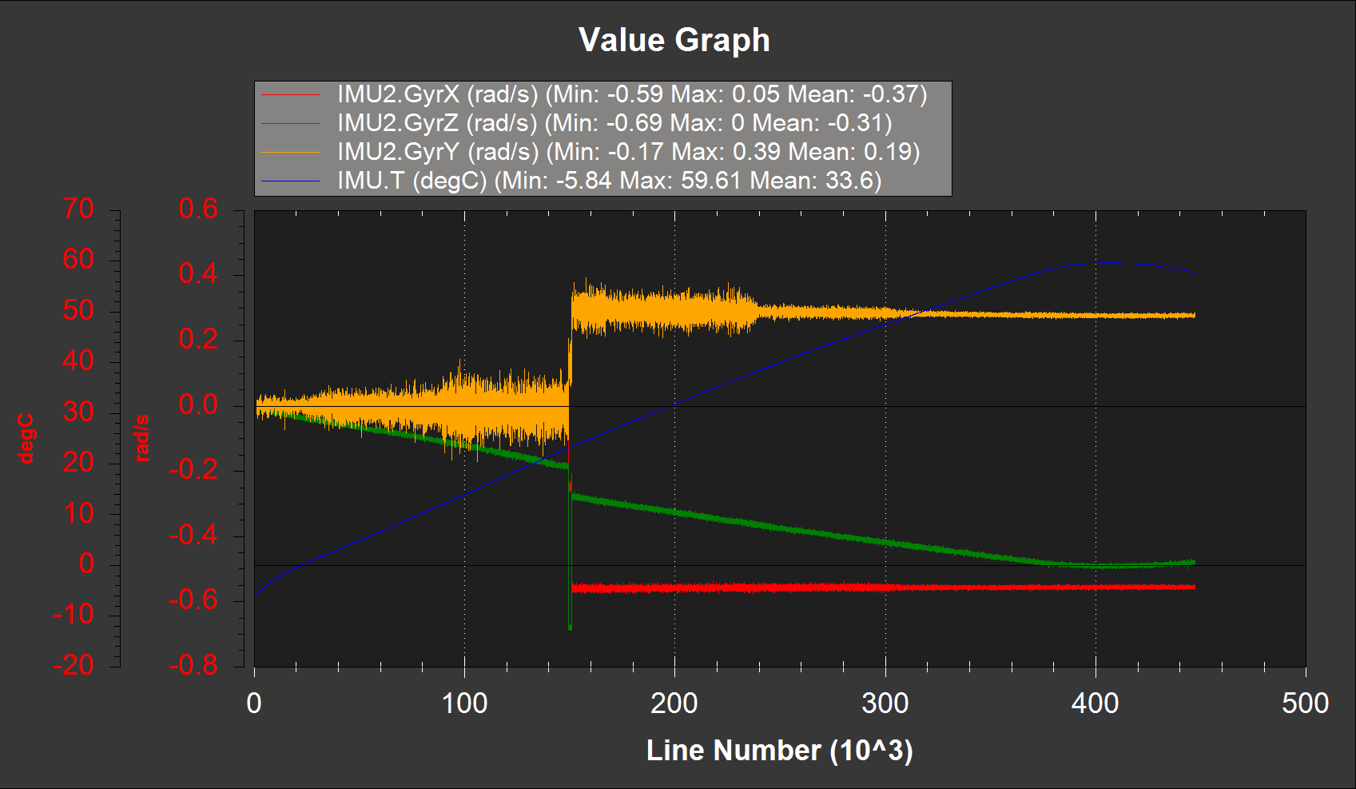Click the Value Graph title
Screen dimensions: 1356x789
tap(674, 40)
